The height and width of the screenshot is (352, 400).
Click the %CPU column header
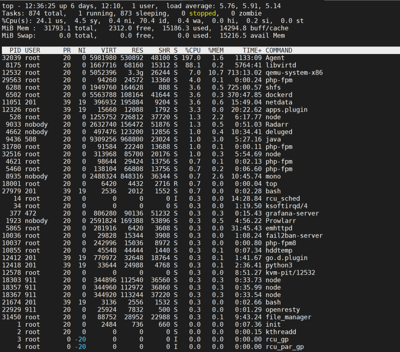pyautogui.click(x=193, y=50)
